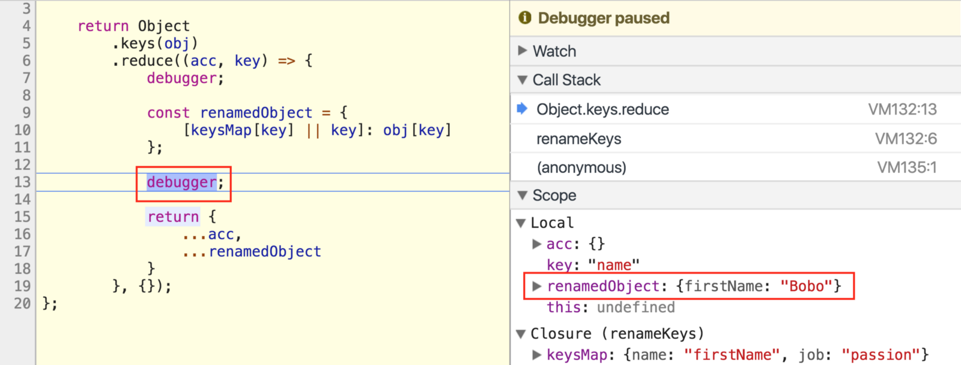Viewport: 961px width, 365px height.
Task: Click the key: "name" scope variable
Action: [x=593, y=265]
